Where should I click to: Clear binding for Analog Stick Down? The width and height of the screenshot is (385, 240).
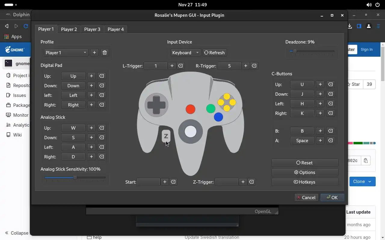tap(102, 137)
